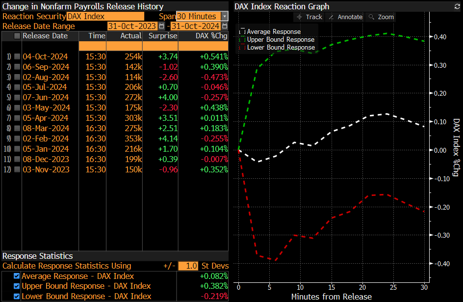Click the 02-Feb-2024 release date

coord(46,138)
